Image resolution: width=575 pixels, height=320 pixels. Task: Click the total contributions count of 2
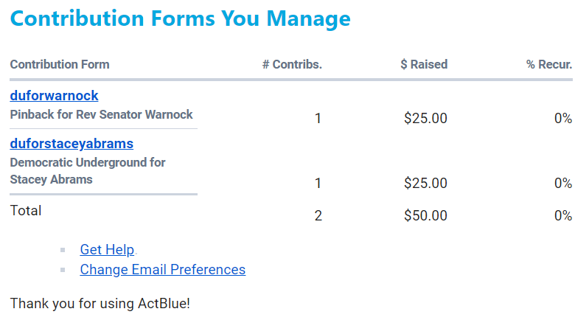[x=318, y=216]
